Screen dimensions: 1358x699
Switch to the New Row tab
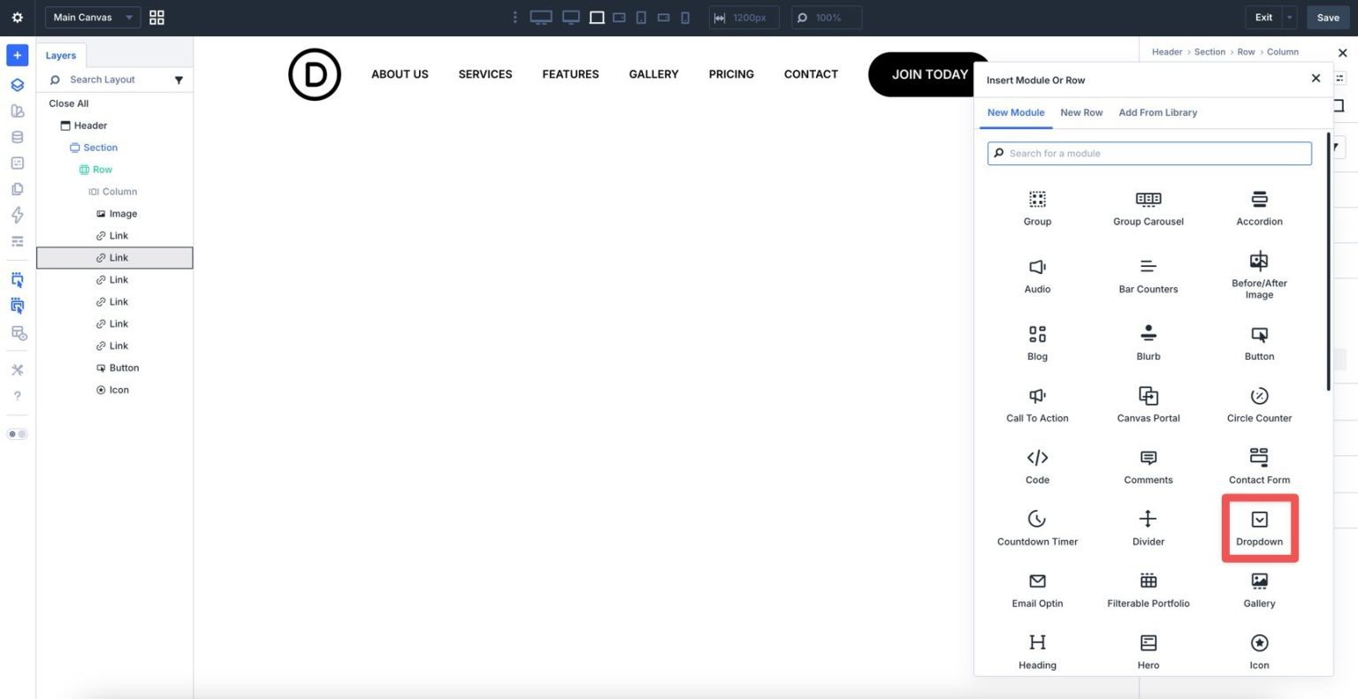pyautogui.click(x=1081, y=112)
